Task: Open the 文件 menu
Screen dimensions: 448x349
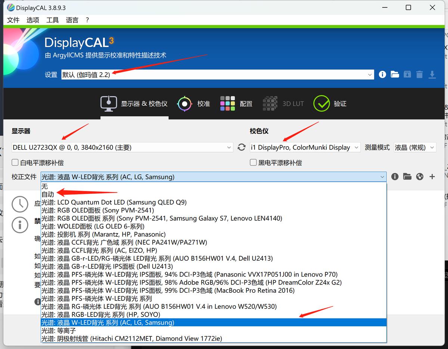Action: pos(13,20)
